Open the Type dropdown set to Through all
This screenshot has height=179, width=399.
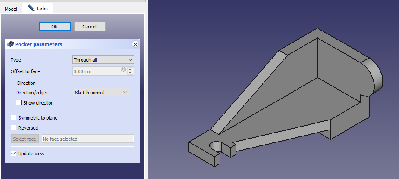point(103,60)
